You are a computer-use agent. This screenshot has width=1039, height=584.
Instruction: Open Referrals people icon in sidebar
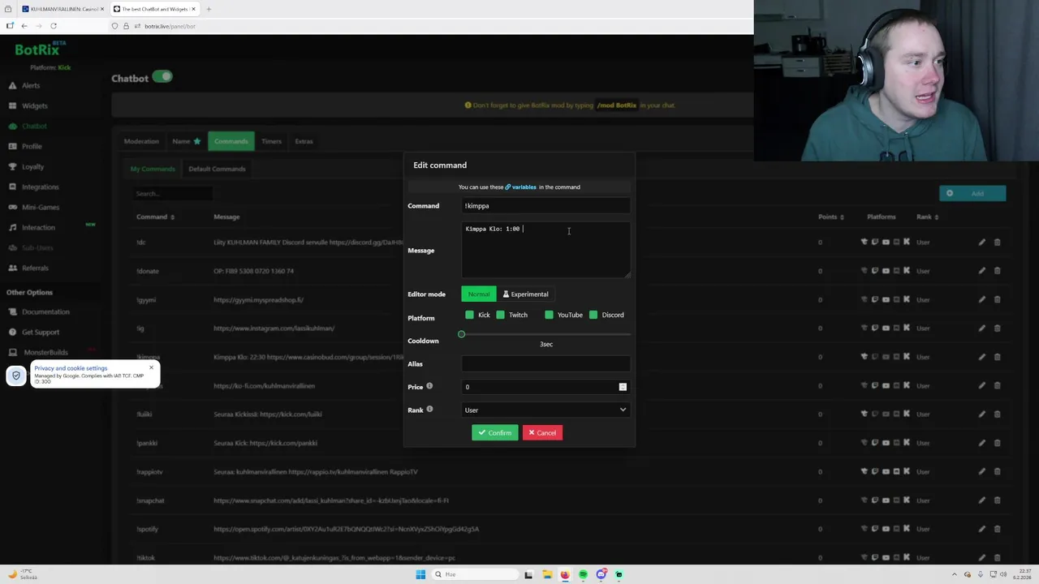[x=12, y=268]
